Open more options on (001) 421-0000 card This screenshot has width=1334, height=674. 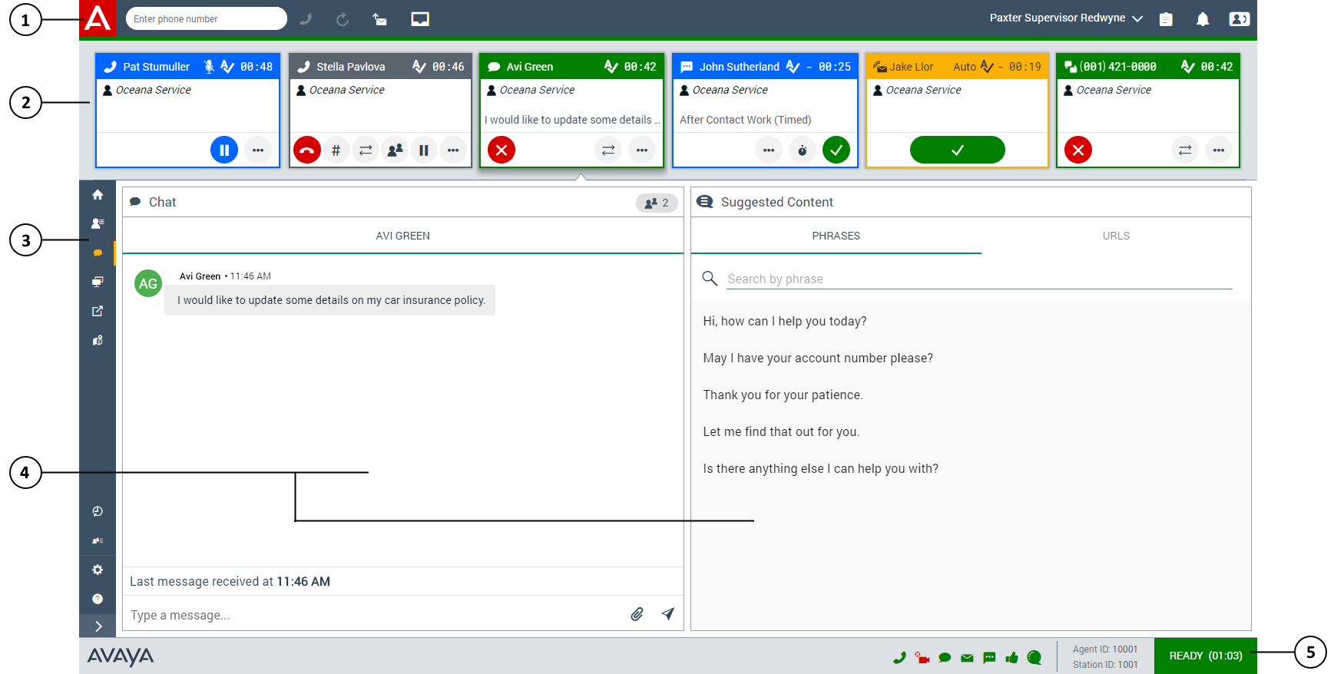coord(1219,150)
